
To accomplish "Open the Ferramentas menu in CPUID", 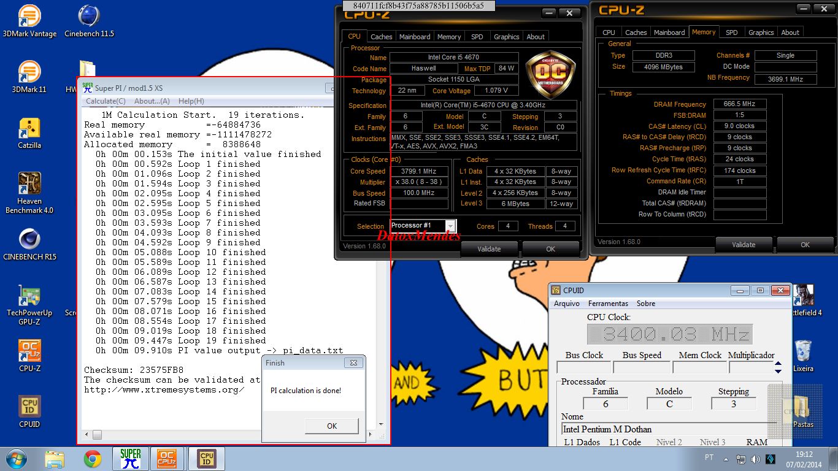I will pos(608,304).
